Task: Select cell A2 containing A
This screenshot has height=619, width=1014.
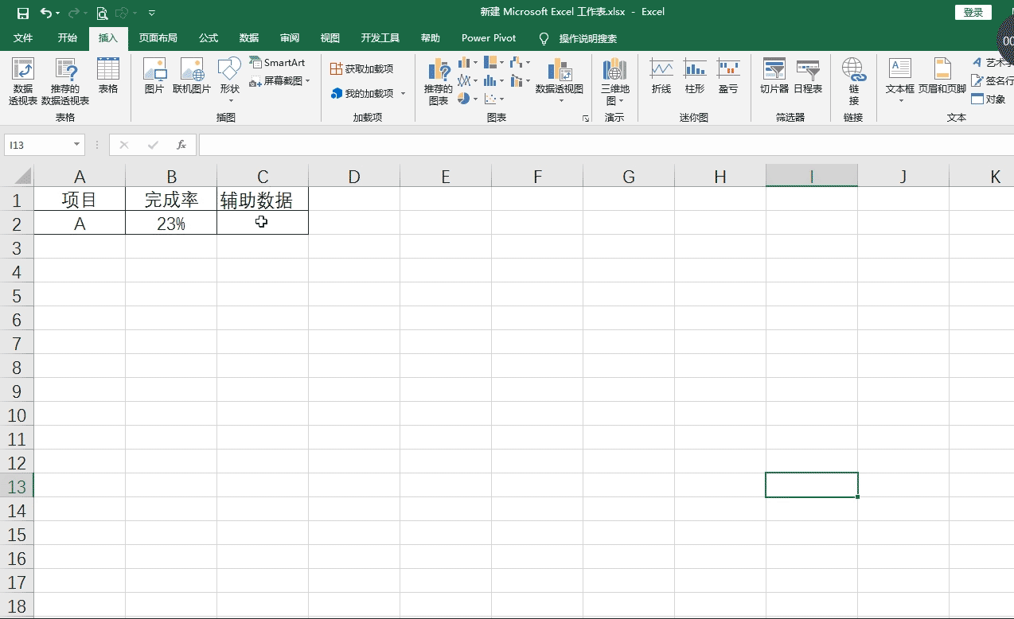Action: [80, 224]
